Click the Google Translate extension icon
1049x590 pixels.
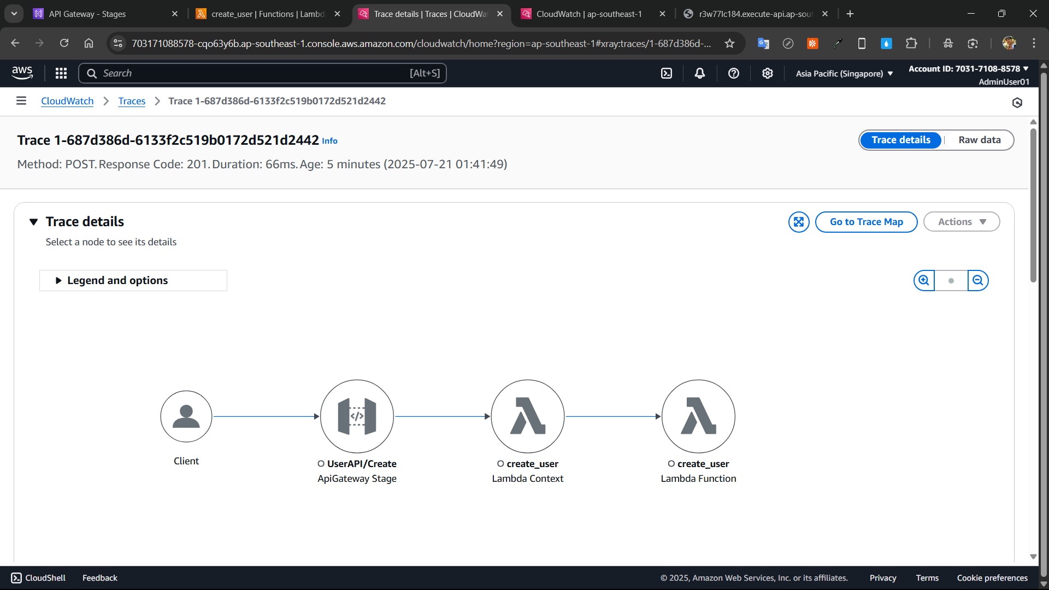(x=763, y=43)
